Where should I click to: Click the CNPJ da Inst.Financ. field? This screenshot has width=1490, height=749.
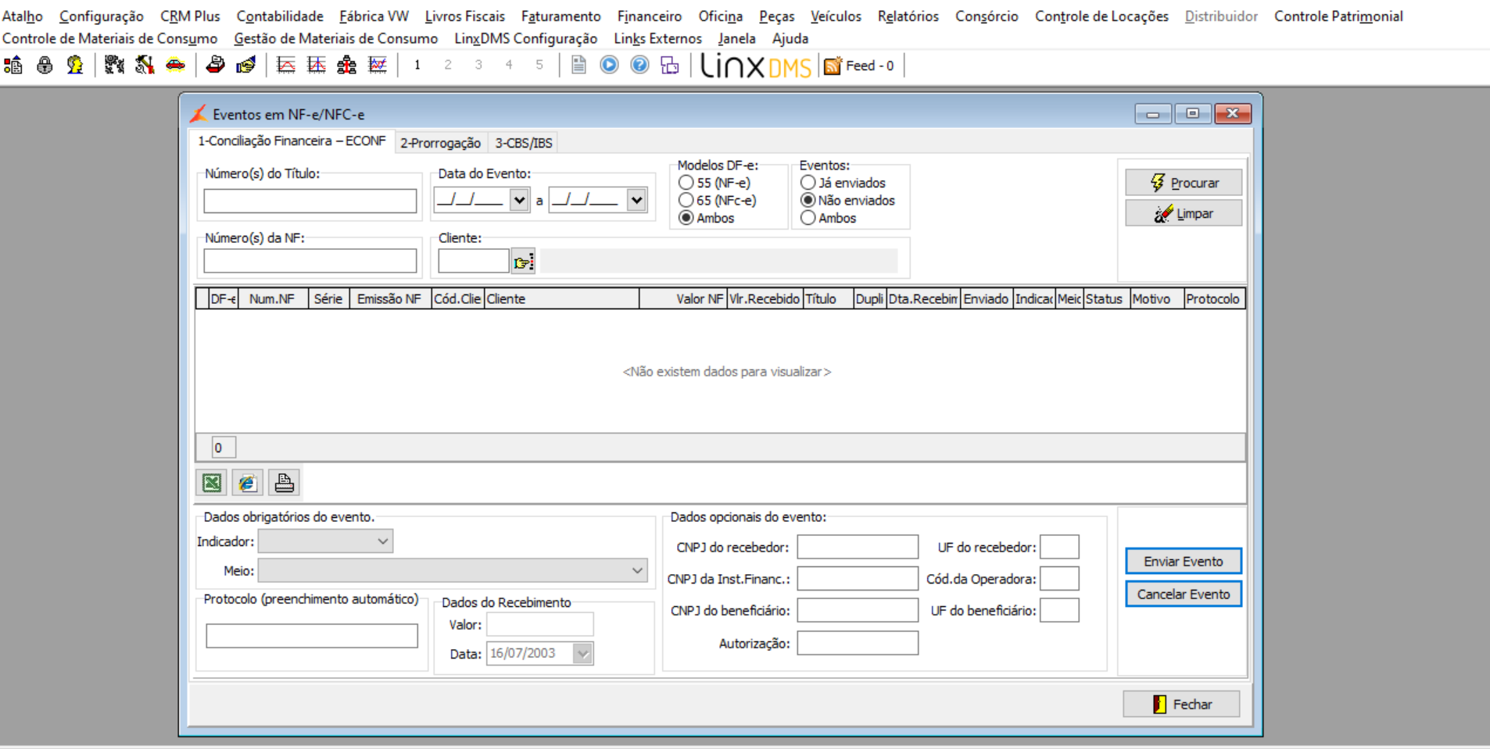point(858,579)
